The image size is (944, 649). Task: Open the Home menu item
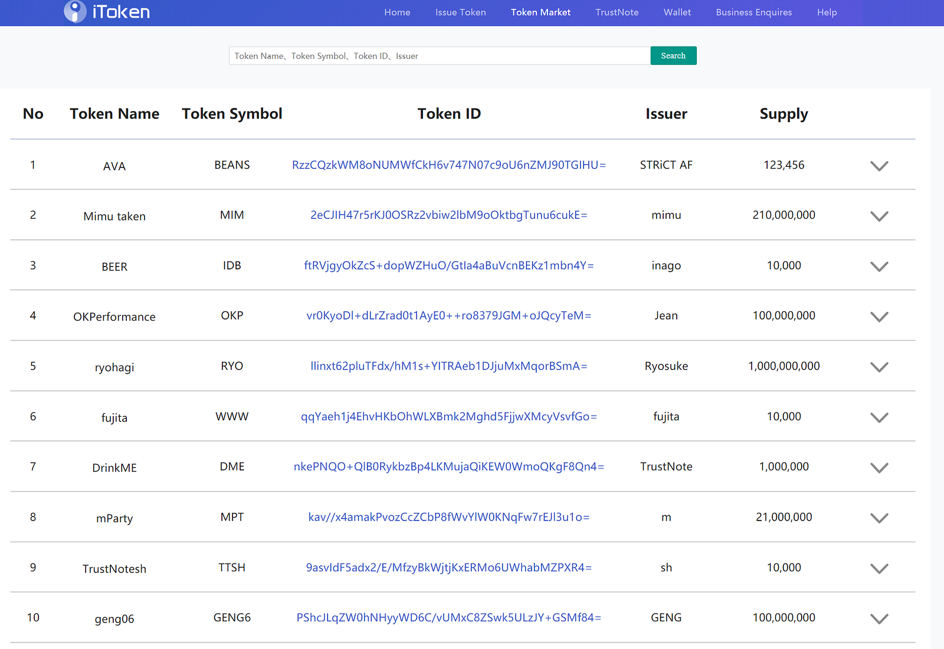point(397,12)
